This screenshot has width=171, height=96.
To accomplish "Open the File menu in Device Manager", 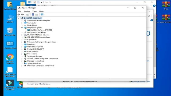I will [20, 11].
